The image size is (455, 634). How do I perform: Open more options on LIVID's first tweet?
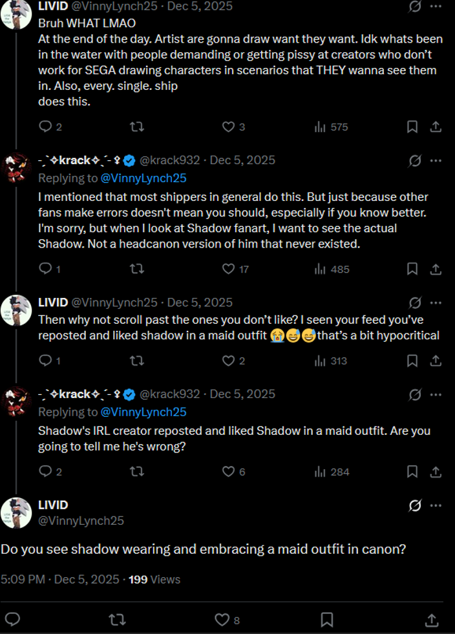point(436,6)
